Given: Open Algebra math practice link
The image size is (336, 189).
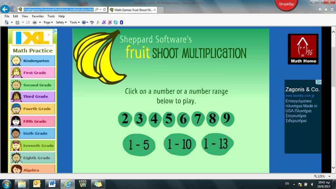Looking at the screenshot, I should pos(32,169).
